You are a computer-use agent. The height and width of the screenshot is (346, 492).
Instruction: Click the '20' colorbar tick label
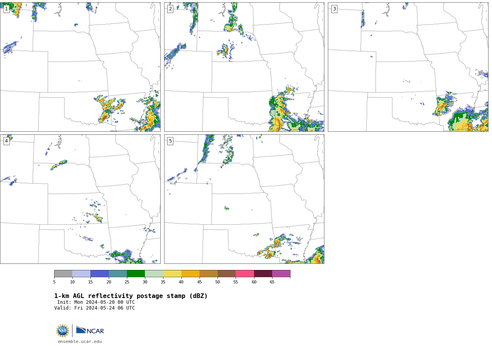109,282
